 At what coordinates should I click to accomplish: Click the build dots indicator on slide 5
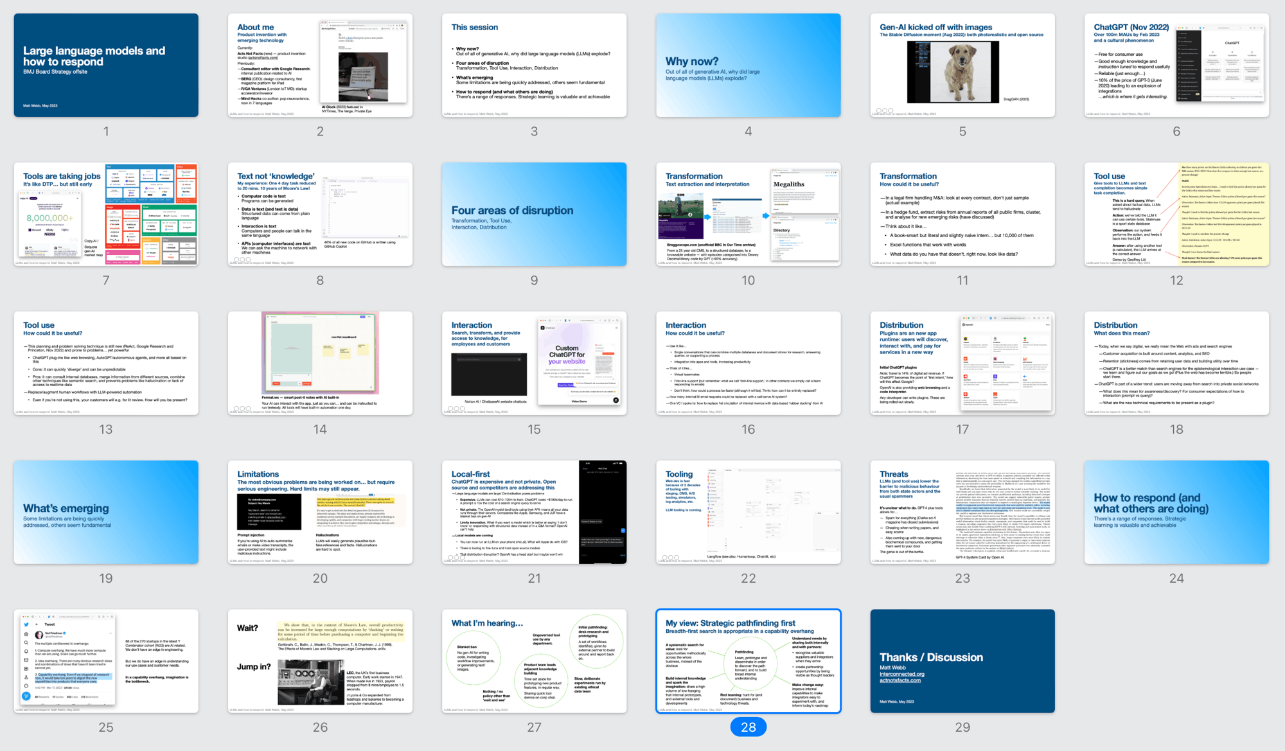pos(885,110)
